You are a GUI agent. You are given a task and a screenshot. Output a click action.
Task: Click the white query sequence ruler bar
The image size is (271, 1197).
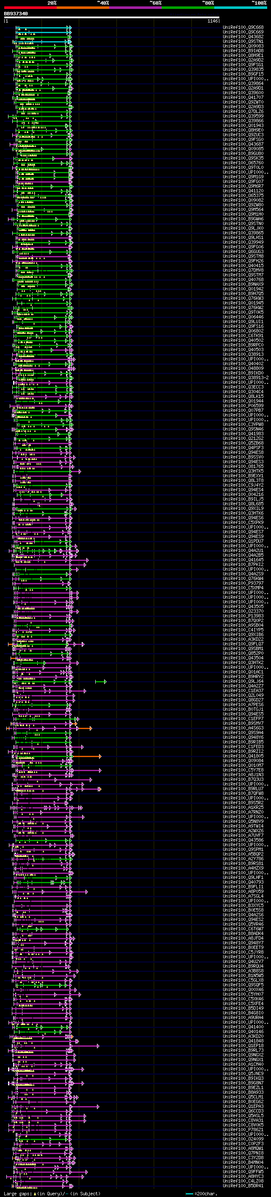(112, 18)
